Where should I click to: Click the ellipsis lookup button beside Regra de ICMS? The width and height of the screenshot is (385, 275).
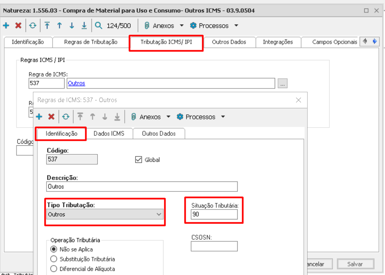[x=282, y=84]
